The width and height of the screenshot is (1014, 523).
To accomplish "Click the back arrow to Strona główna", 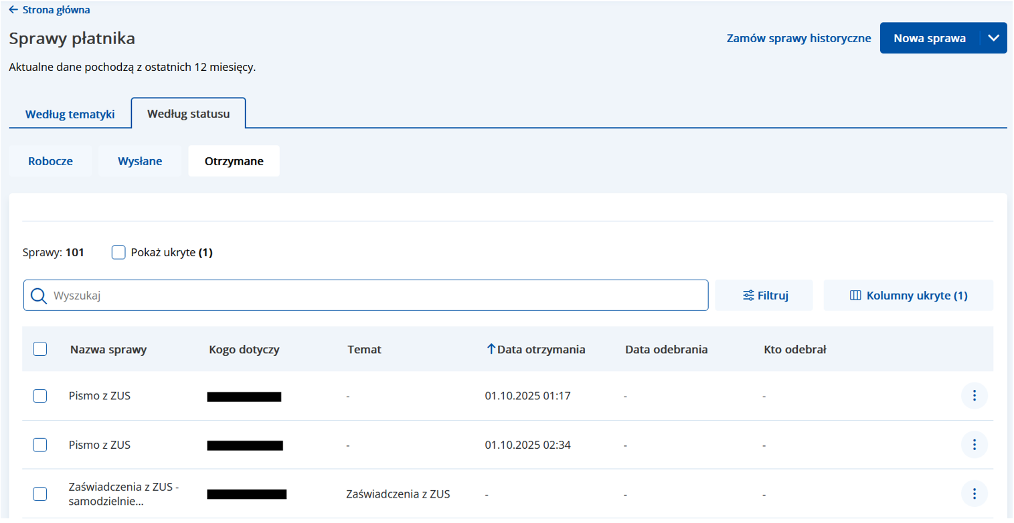I will click(x=13, y=10).
